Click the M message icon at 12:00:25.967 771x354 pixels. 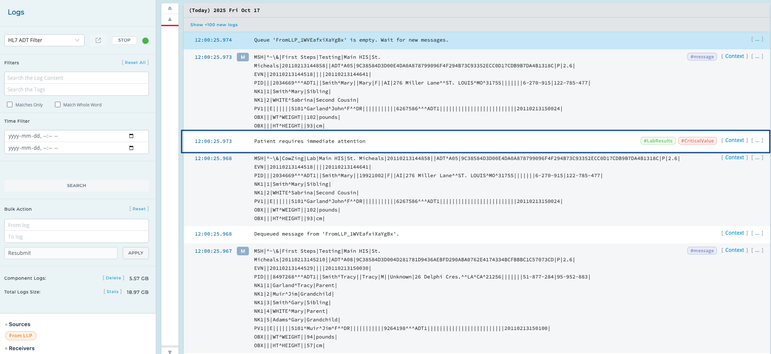(243, 251)
